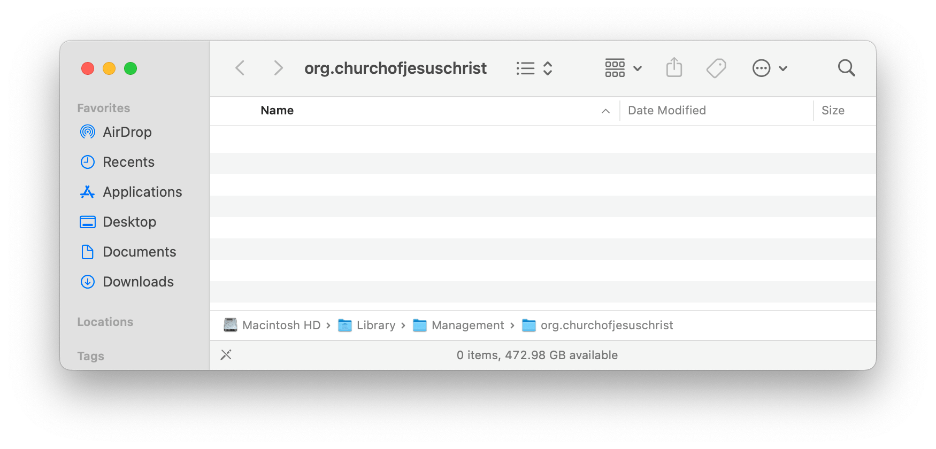
Task: Click the Favorites section heading
Action: [x=104, y=108]
